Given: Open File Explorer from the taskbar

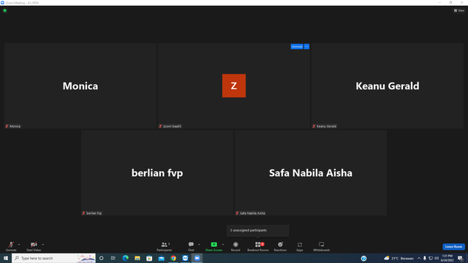Looking at the screenshot, I should (x=137, y=258).
